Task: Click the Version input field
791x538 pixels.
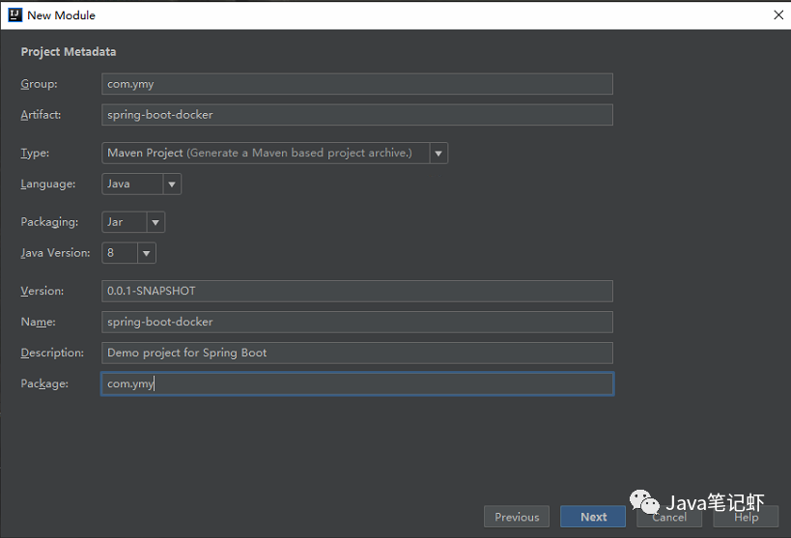Action: click(x=357, y=291)
